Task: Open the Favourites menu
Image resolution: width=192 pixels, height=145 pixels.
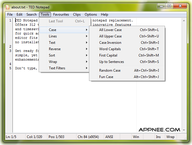Action: click(61, 14)
